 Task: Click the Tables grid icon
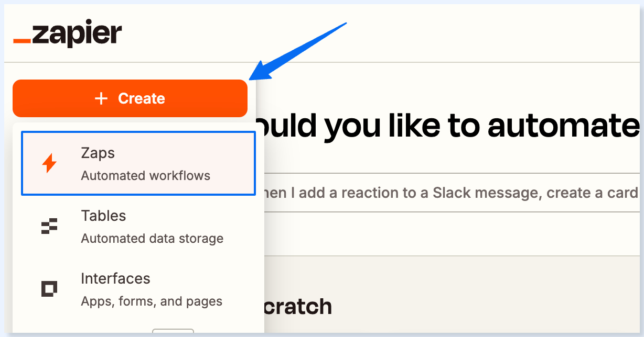coord(49,227)
